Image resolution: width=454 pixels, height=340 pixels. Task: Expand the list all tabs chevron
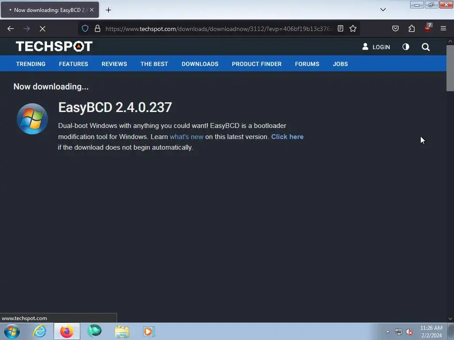(x=383, y=10)
